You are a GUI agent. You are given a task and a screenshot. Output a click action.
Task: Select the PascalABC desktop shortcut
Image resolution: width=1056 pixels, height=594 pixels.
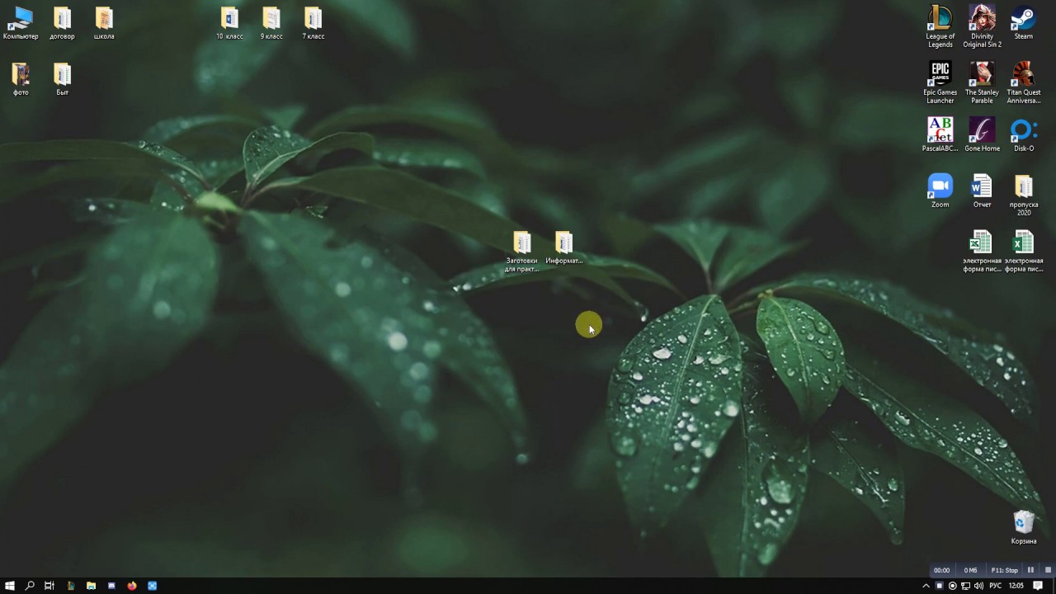[x=940, y=134]
